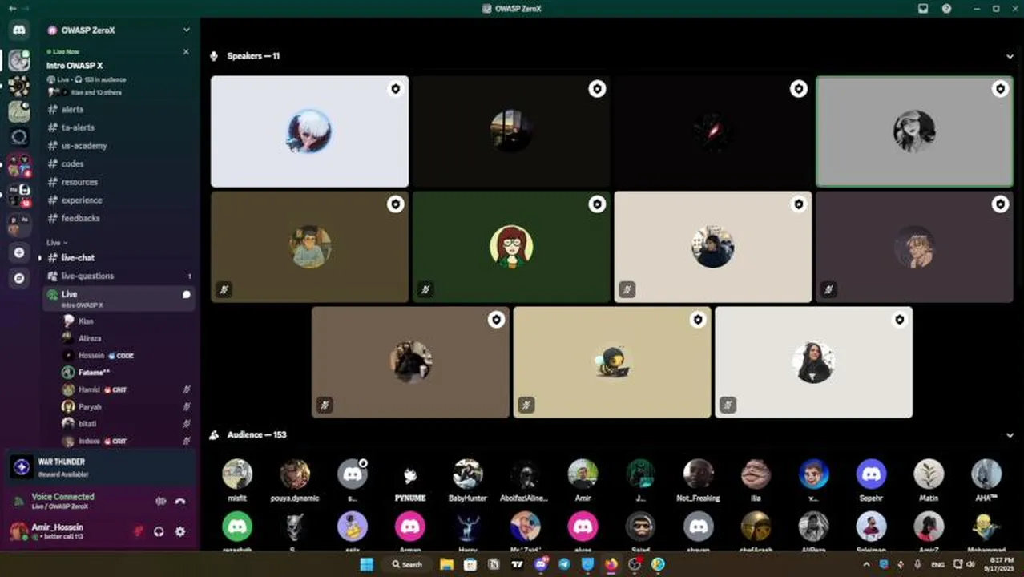This screenshot has height=577, width=1024.
Task: Click the Intro OWASP X event title
Action: pyautogui.click(x=75, y=66)
